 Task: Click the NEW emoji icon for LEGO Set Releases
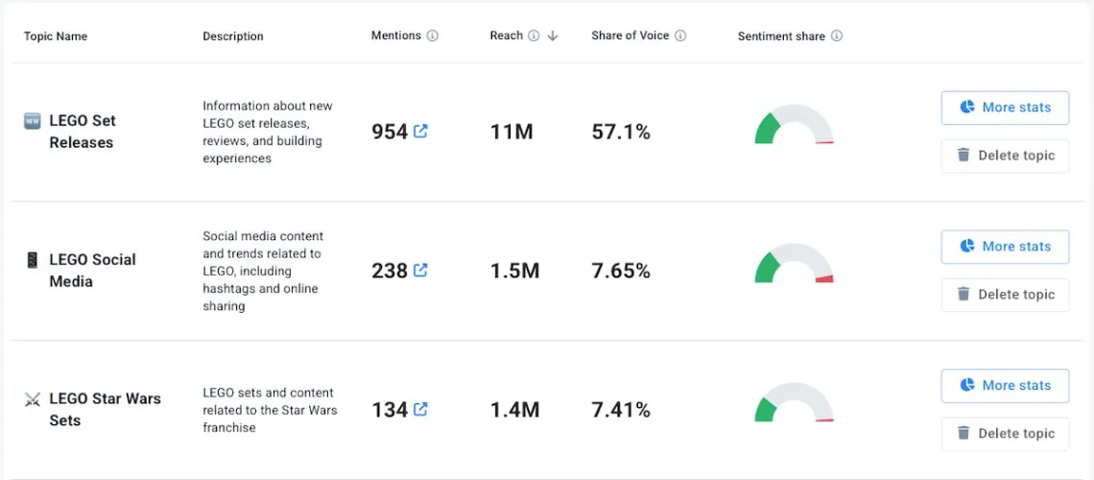pos(32,121)
